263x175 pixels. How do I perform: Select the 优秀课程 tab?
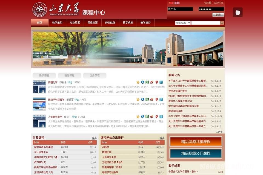point(95,75)
